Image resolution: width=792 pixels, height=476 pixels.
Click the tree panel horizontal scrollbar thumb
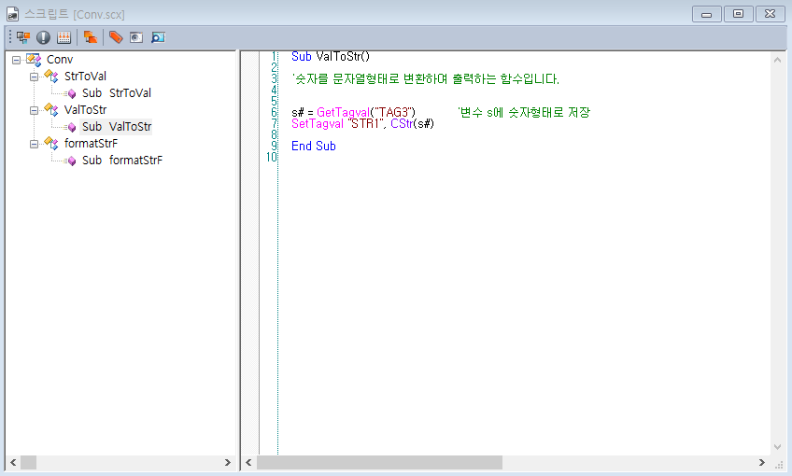(28, 462)
